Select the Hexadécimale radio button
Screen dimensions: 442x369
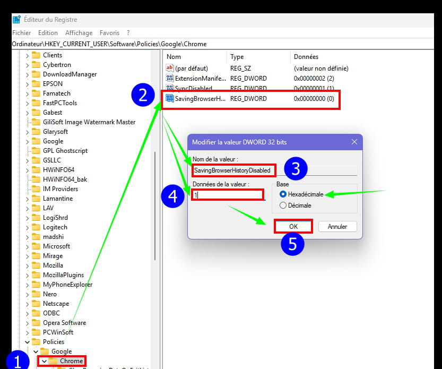pos(283,194)
